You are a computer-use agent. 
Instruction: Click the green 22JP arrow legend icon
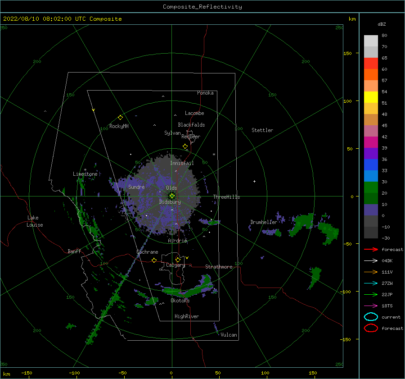pyautogui.click(x=371, y=294)
